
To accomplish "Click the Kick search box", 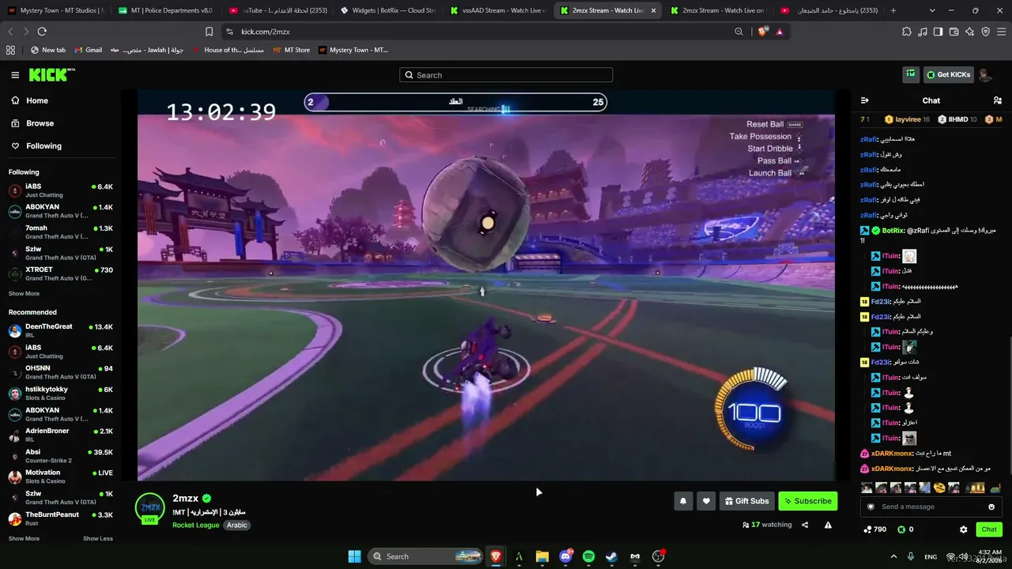I will click(x=506, y=75).
